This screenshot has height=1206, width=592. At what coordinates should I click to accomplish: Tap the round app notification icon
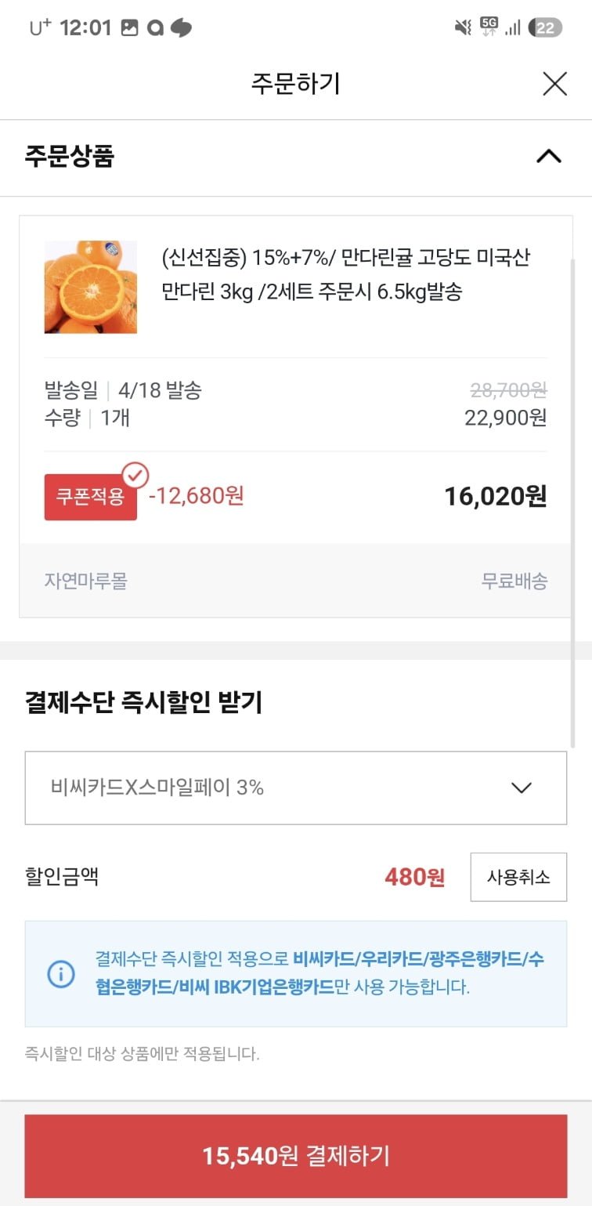[x=155, y=28]
